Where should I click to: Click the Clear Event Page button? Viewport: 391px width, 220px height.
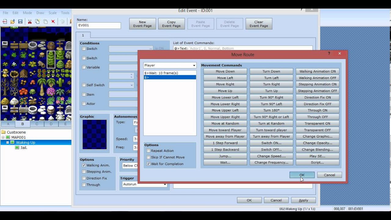259,24
